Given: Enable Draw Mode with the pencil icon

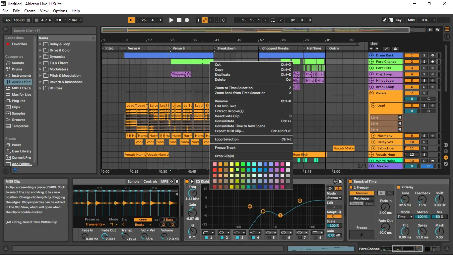Looking at the screenshot, I should click(384, 20).
